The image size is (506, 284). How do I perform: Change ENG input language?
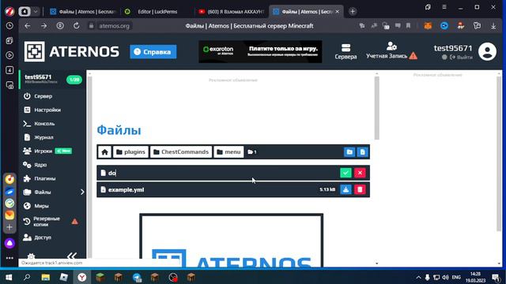[x=456, y=277]
